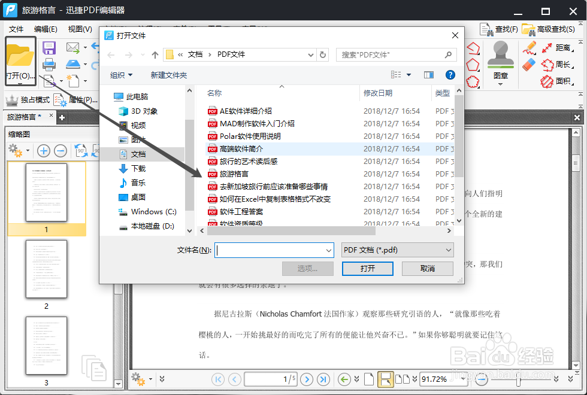Open Properties (属性) panel
The image size is (587, 395).
[76, 100]
